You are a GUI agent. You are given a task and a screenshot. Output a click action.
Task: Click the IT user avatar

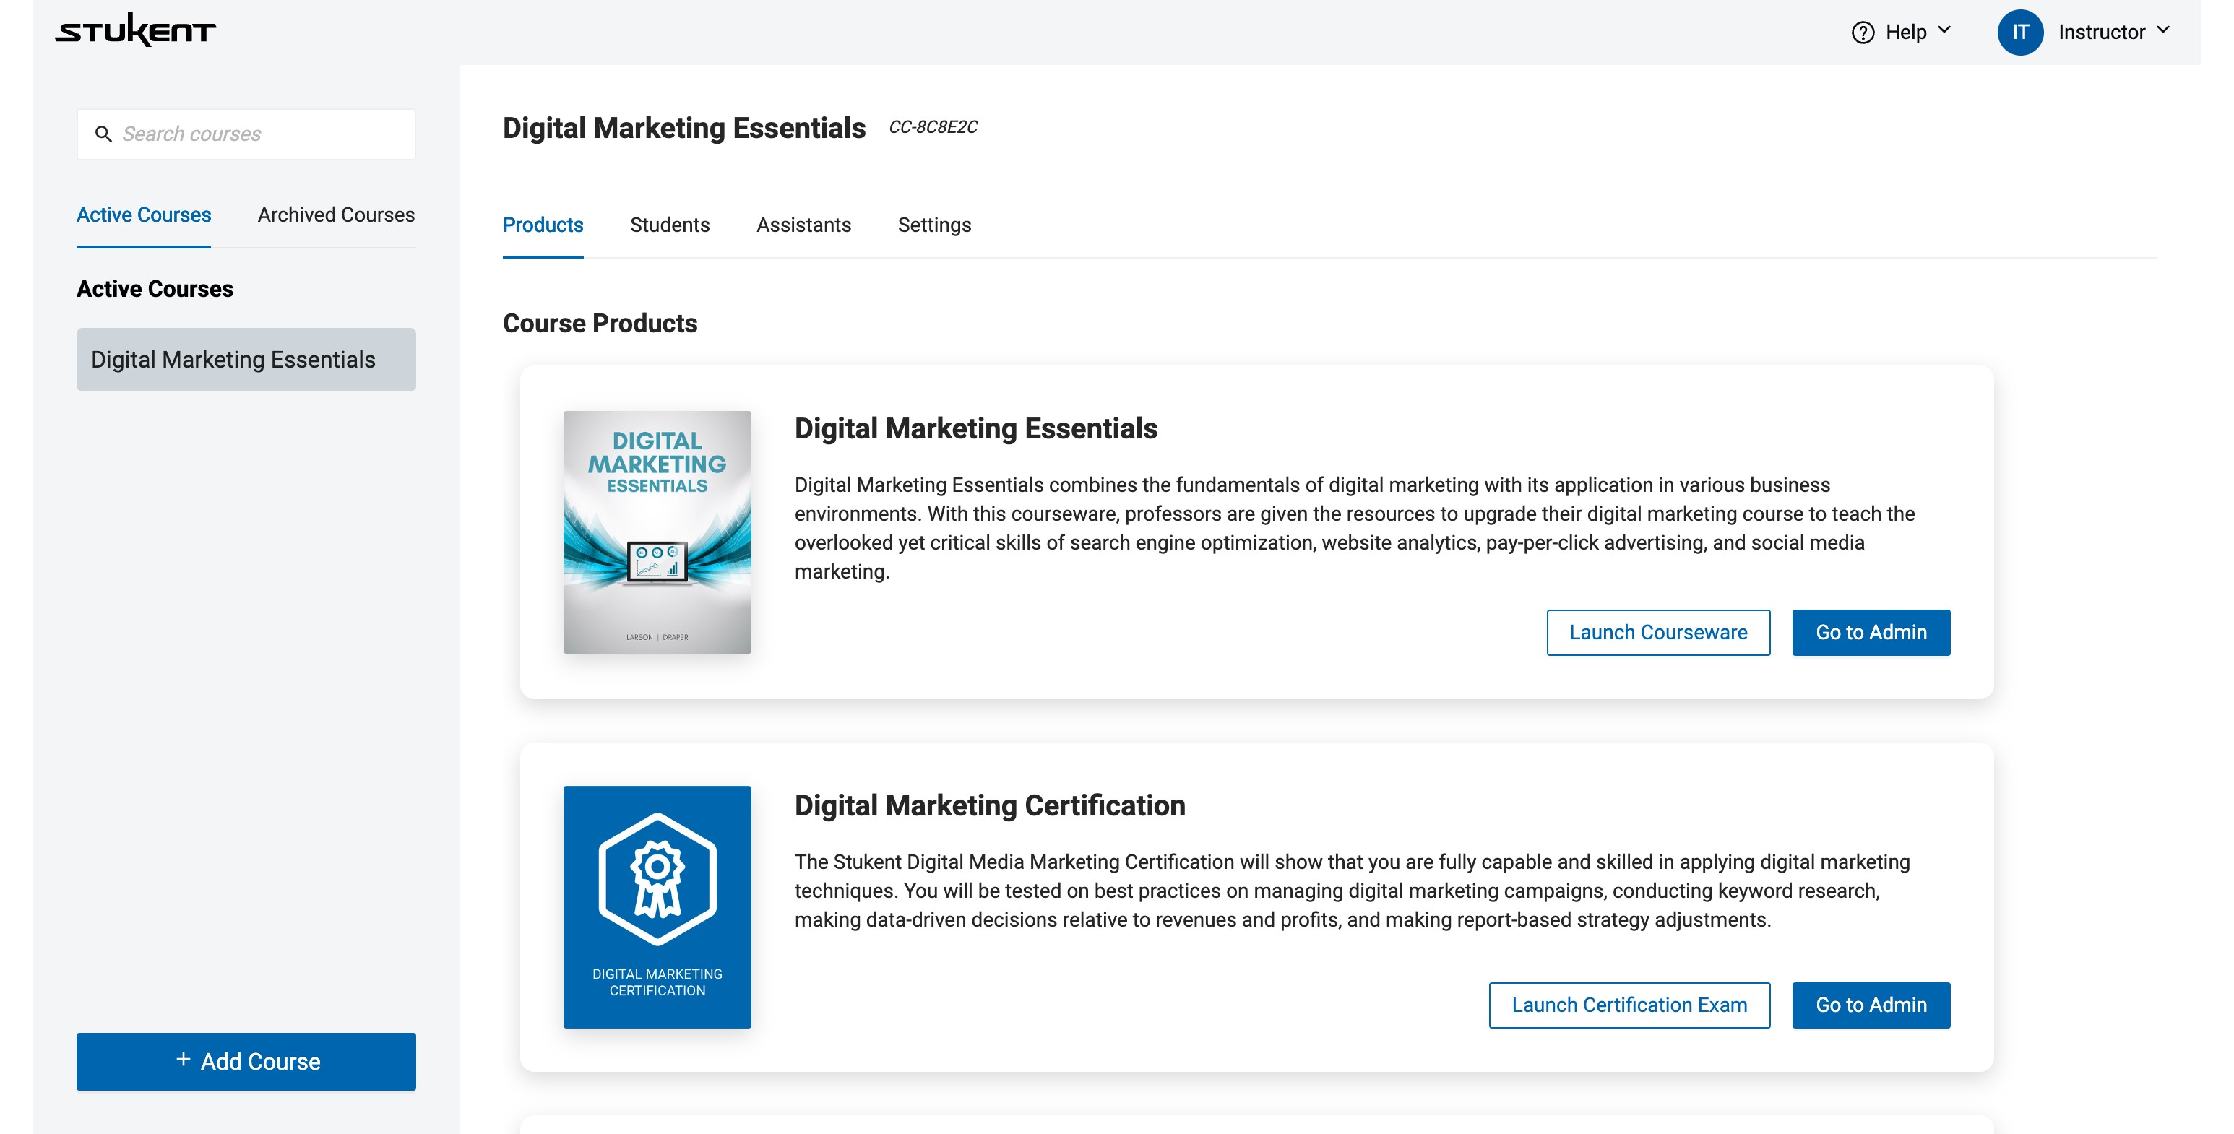point(2020,33)
